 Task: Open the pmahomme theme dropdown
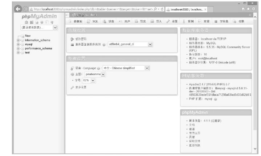point(103,74)
